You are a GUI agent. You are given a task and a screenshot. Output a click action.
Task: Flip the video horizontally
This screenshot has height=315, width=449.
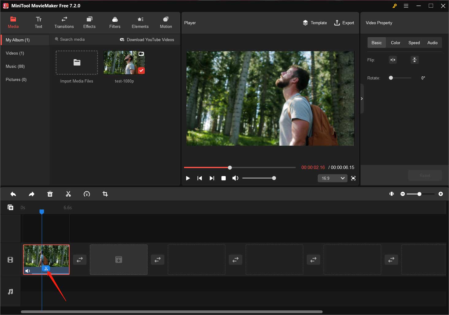(x=393, y=60)
